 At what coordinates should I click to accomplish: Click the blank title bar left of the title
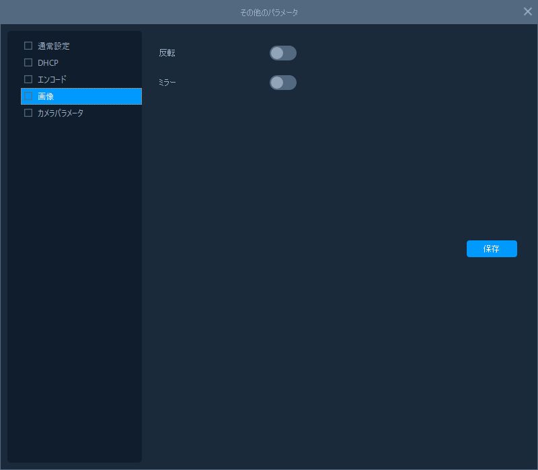click(101, 12)
